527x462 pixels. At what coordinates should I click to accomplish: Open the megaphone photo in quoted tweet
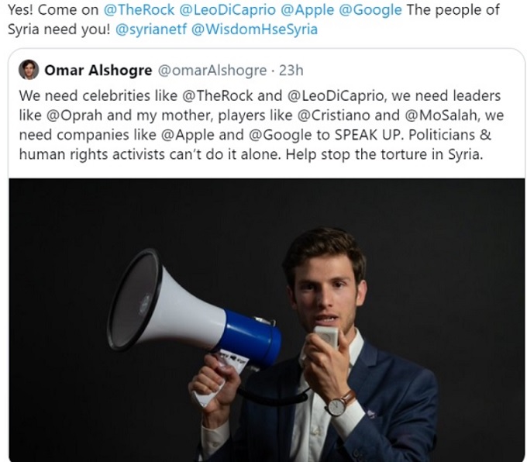point(267,320)
